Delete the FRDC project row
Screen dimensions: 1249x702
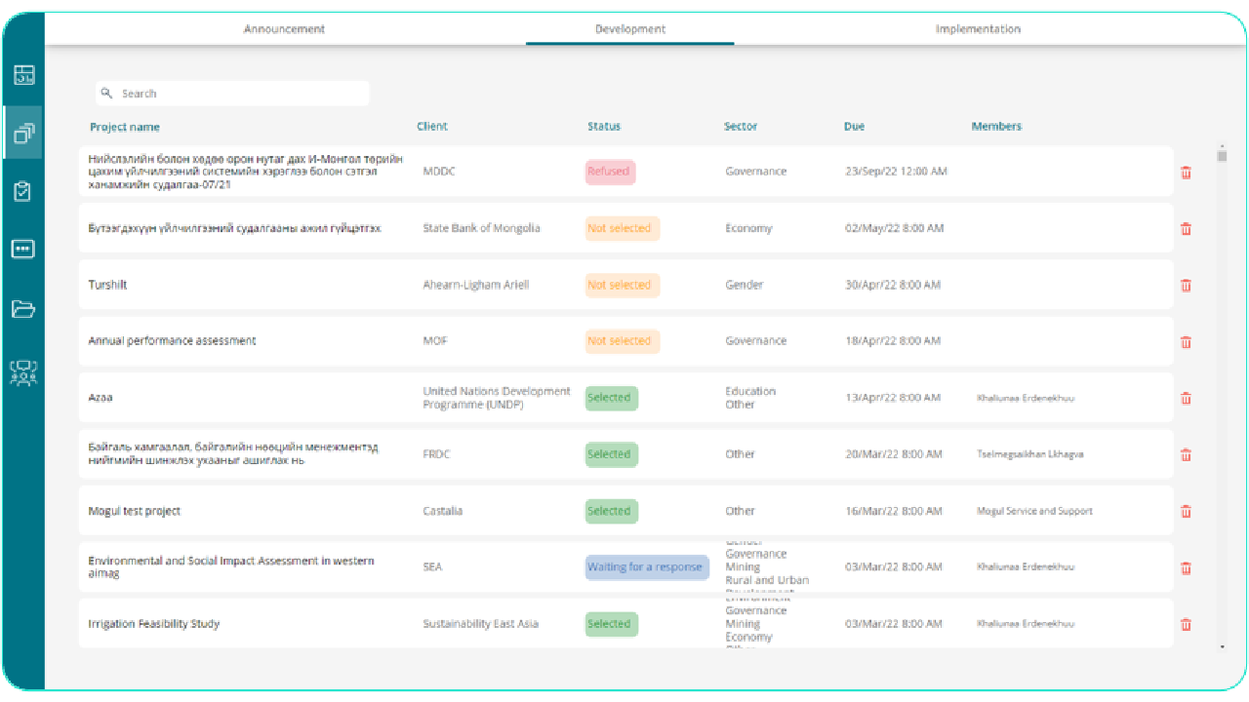[x=1186, y=455]
